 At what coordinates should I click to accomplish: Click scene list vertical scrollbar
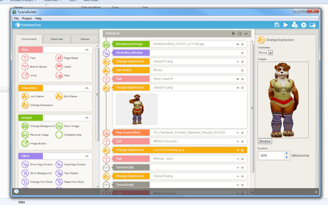tap(252, 108)
